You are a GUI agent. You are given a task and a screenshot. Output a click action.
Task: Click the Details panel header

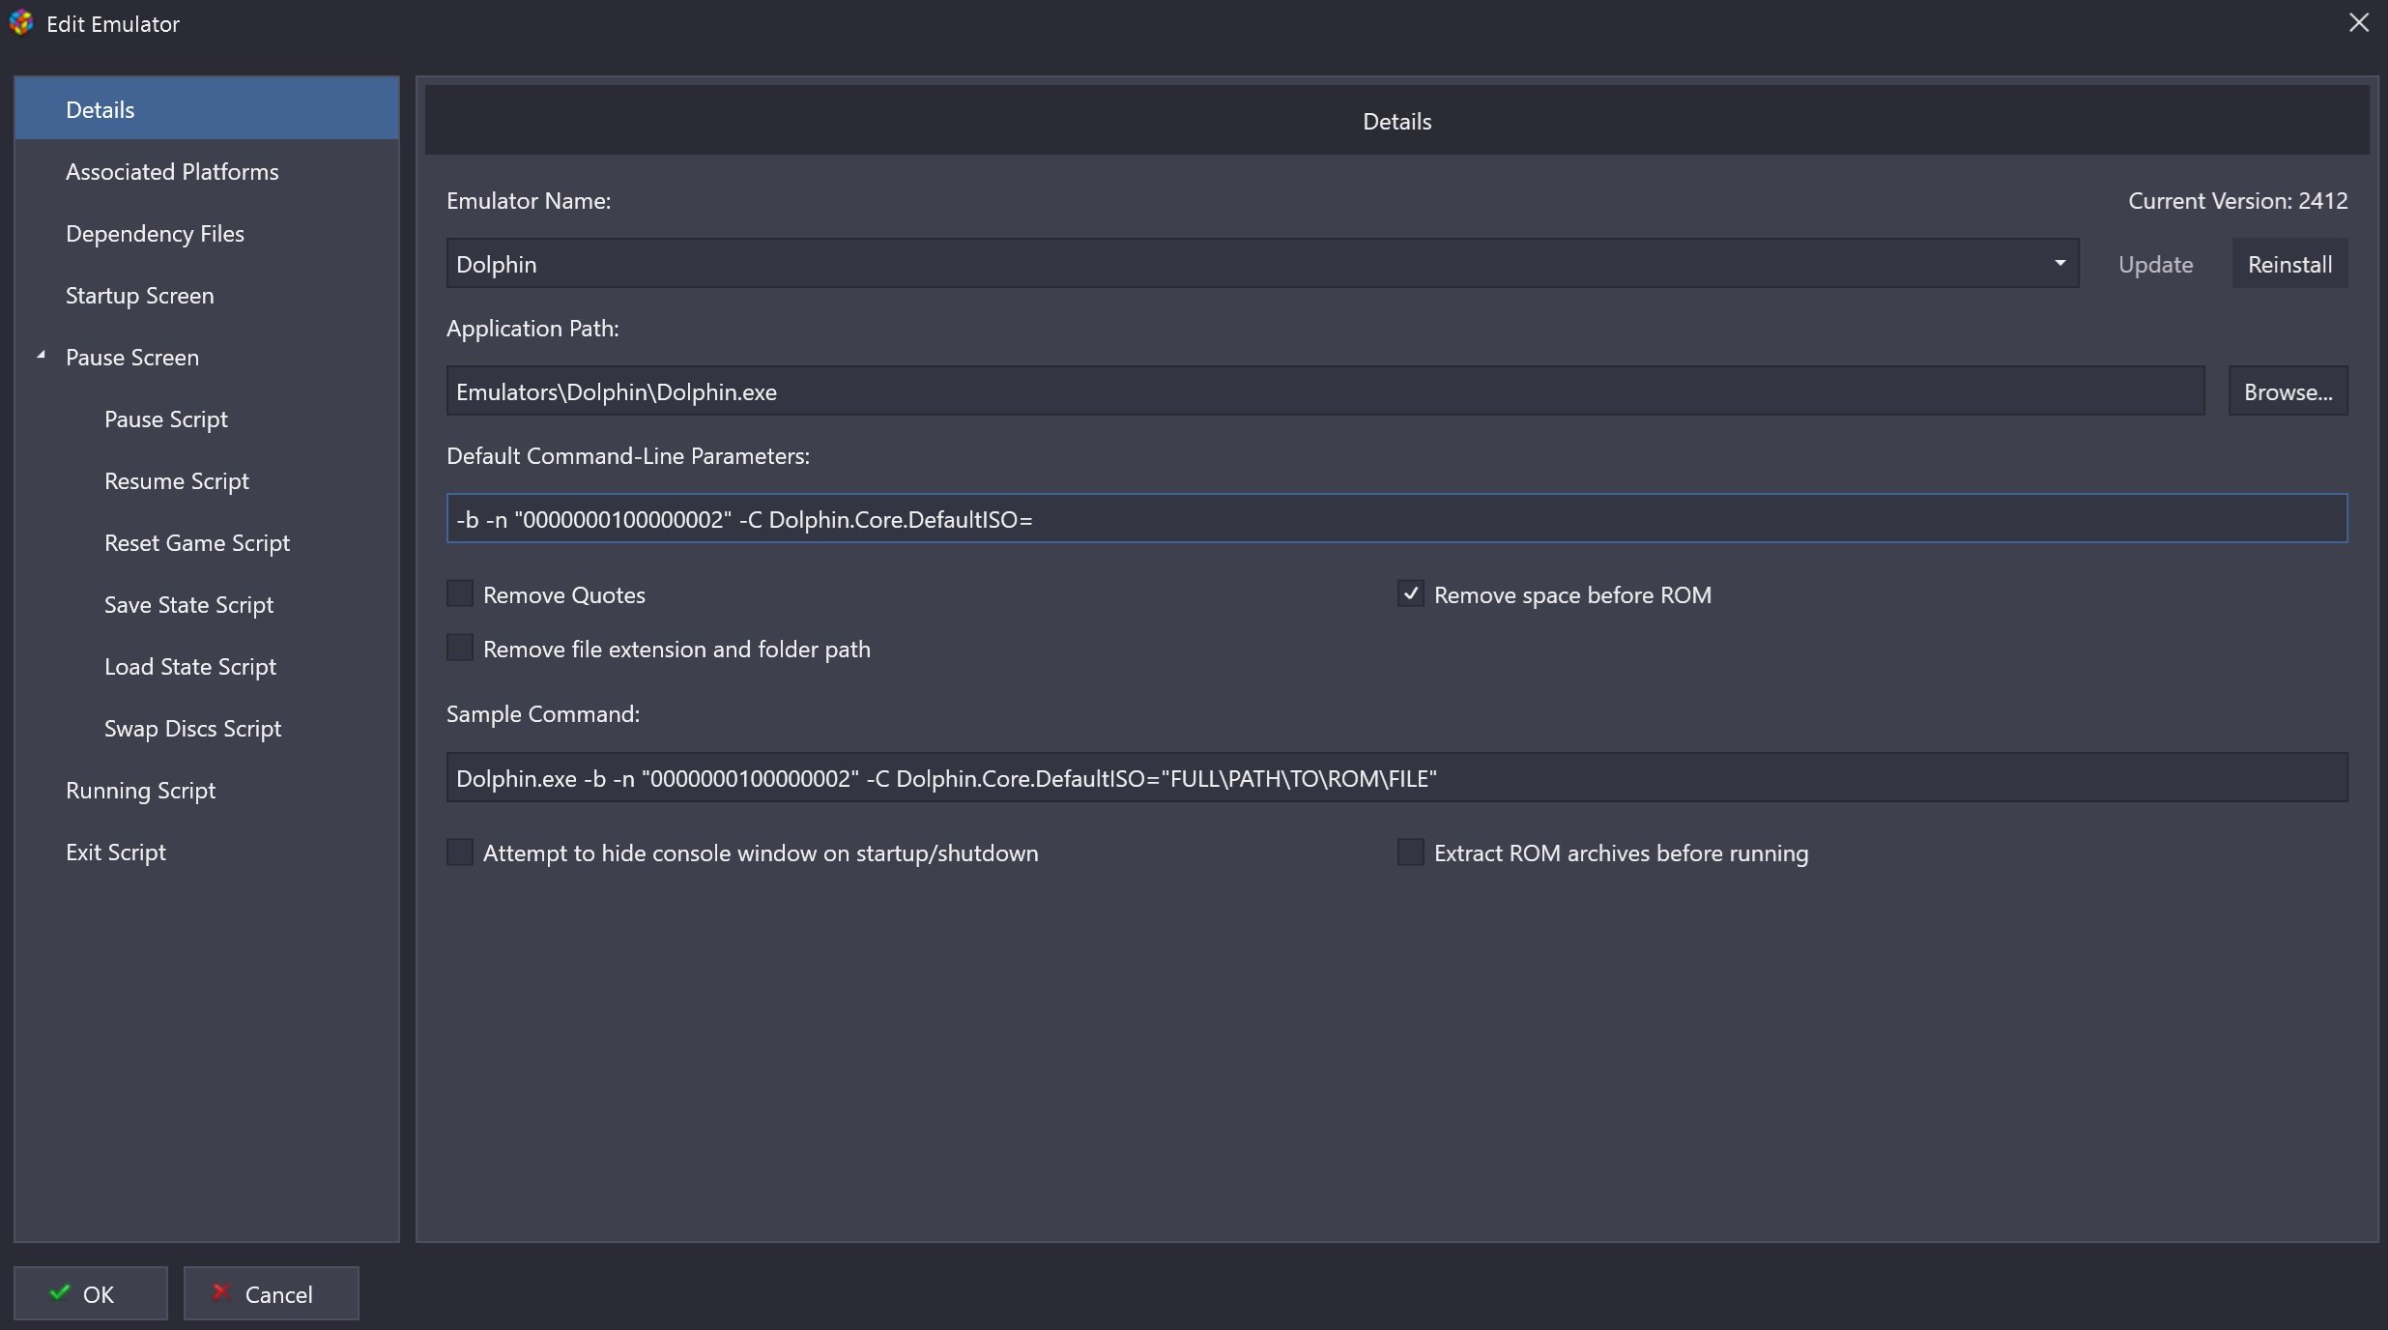(x=1396, y=120)
